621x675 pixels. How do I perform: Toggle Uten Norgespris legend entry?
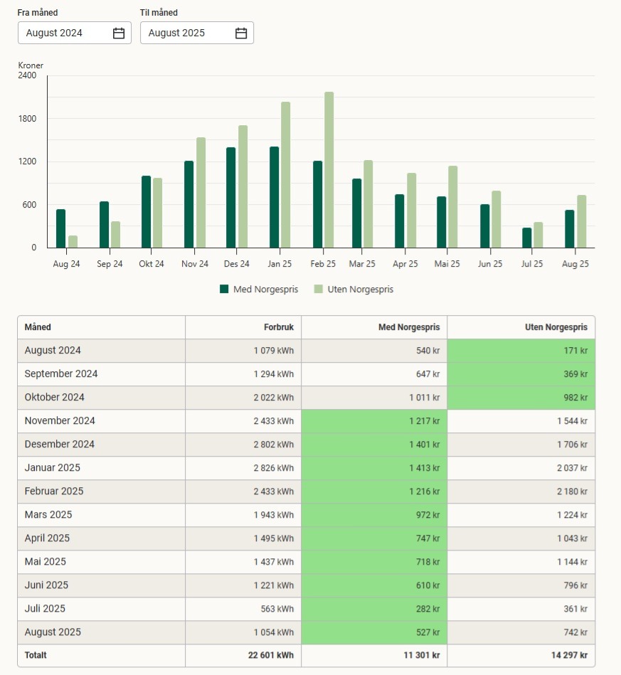(x=359, y=289)
